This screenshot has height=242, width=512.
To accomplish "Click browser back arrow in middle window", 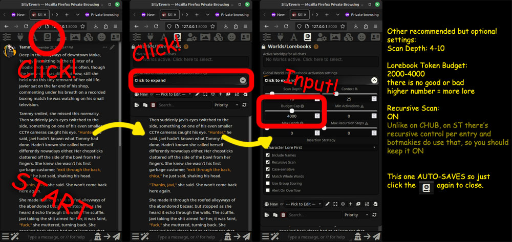I will pyautogui.click(x=137, y=27).
